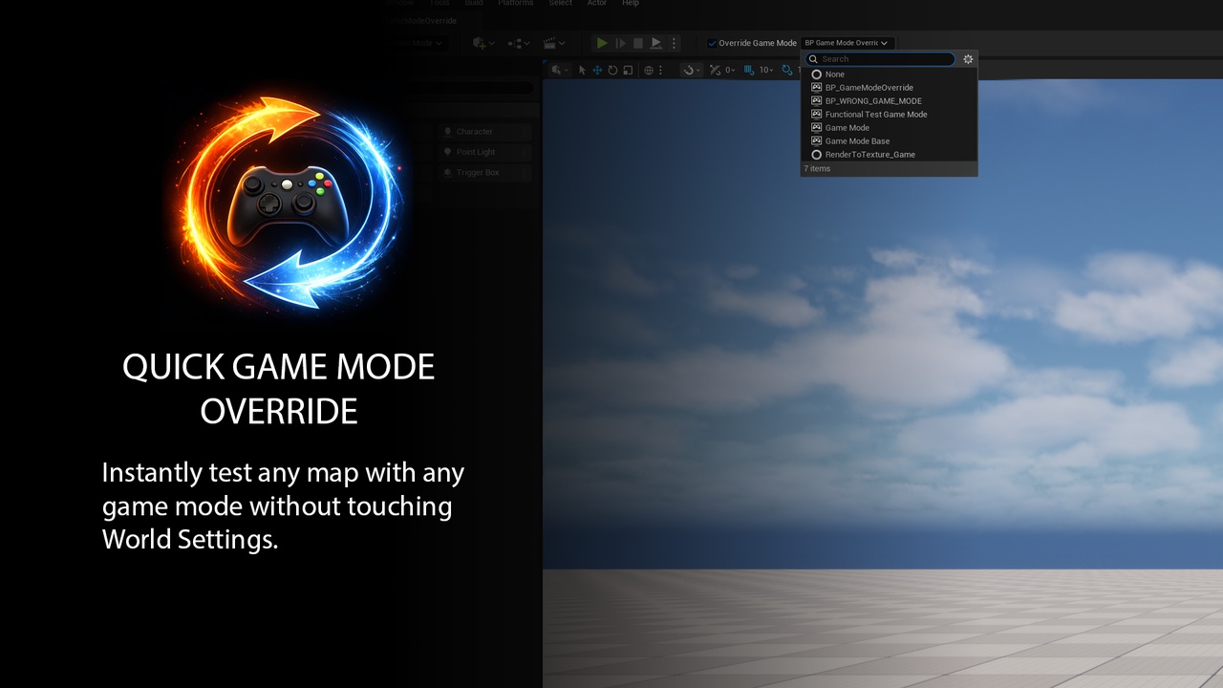Choose BP_WRONG_GAME_MODE from the list
The width and height of the screenshot is (1223, 688).
coord(889,101)
